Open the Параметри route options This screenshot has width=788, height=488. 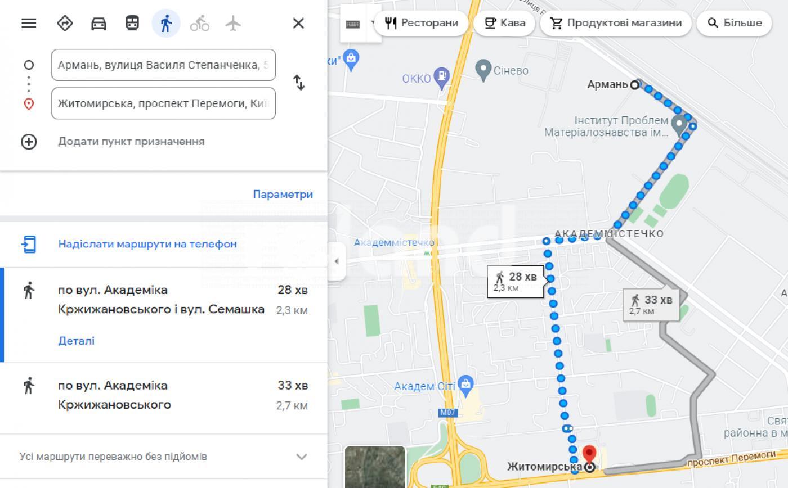(x=283, y=195)
